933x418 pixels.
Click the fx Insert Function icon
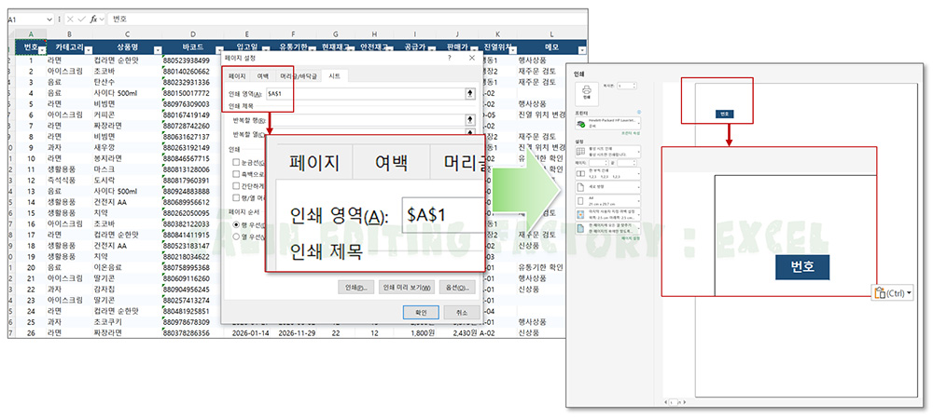point(94,19)
